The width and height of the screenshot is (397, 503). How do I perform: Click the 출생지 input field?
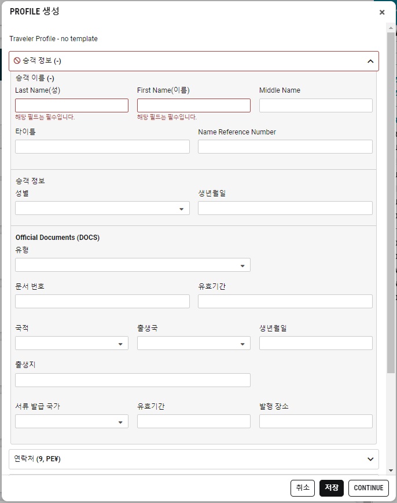tap(133, 380)
